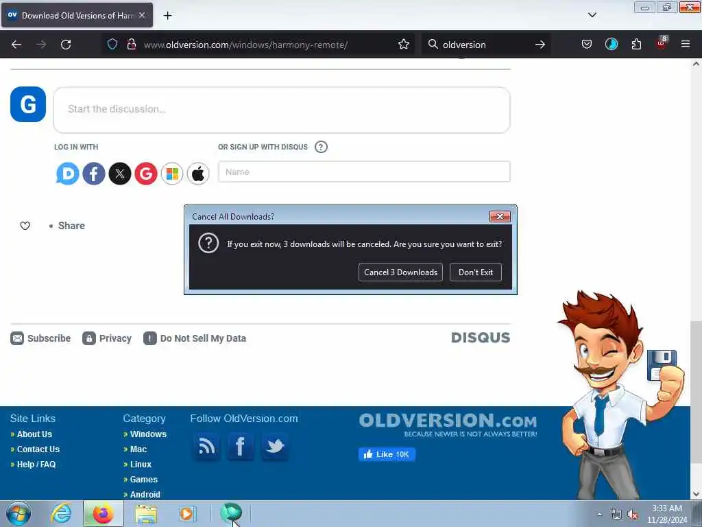This screenshot has height=527, width=702.
Task: Click the page vertical scrollbar thumb
Action: pyautogui.click(x=696, y=392)
